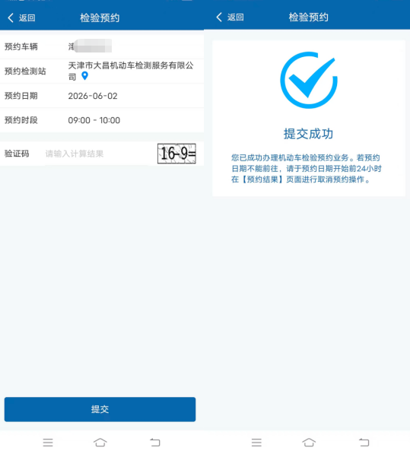Click the 提交成功 heading

308,134
